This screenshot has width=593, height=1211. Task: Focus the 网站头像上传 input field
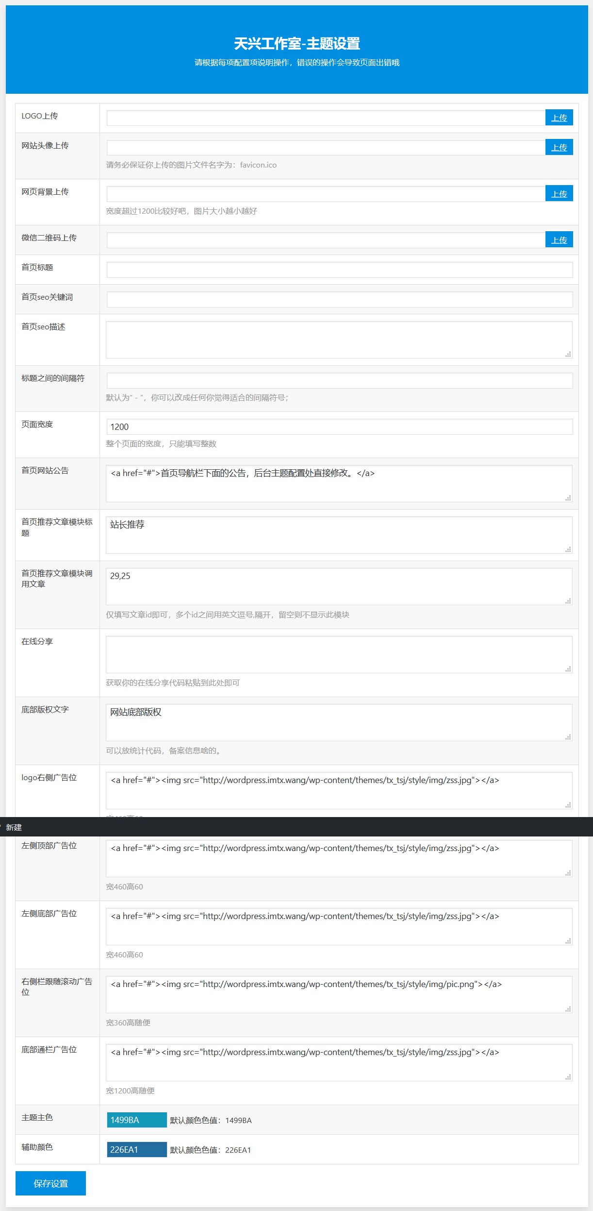click(326, 148)
